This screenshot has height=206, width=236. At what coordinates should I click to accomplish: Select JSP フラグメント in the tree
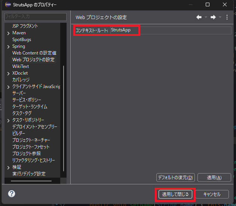point(25,26)
